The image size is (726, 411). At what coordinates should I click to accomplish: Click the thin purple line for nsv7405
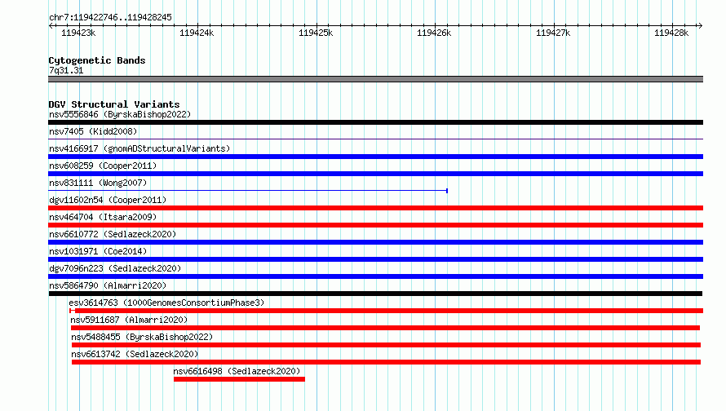[375, 139]
